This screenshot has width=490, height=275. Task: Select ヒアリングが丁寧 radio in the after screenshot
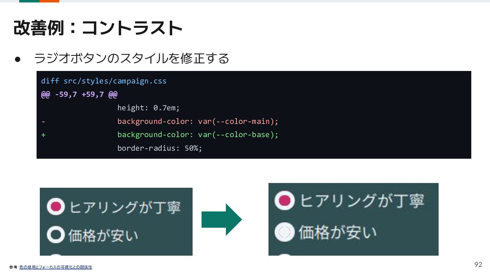pyautogui.click(x=284, y=200)
